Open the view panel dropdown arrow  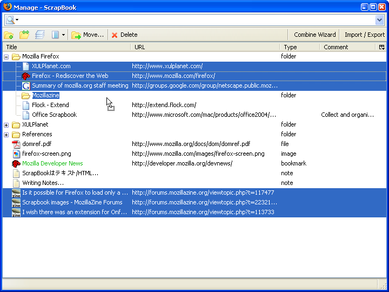[x=64, y=35]
